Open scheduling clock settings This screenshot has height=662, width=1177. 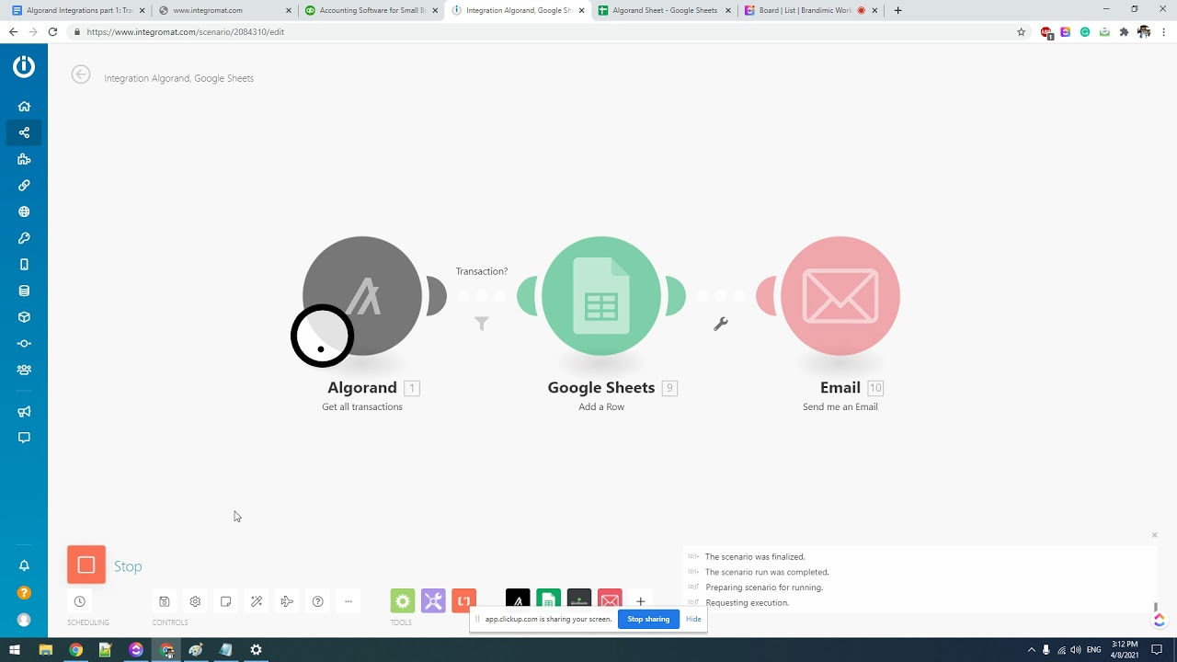(80, 601)
